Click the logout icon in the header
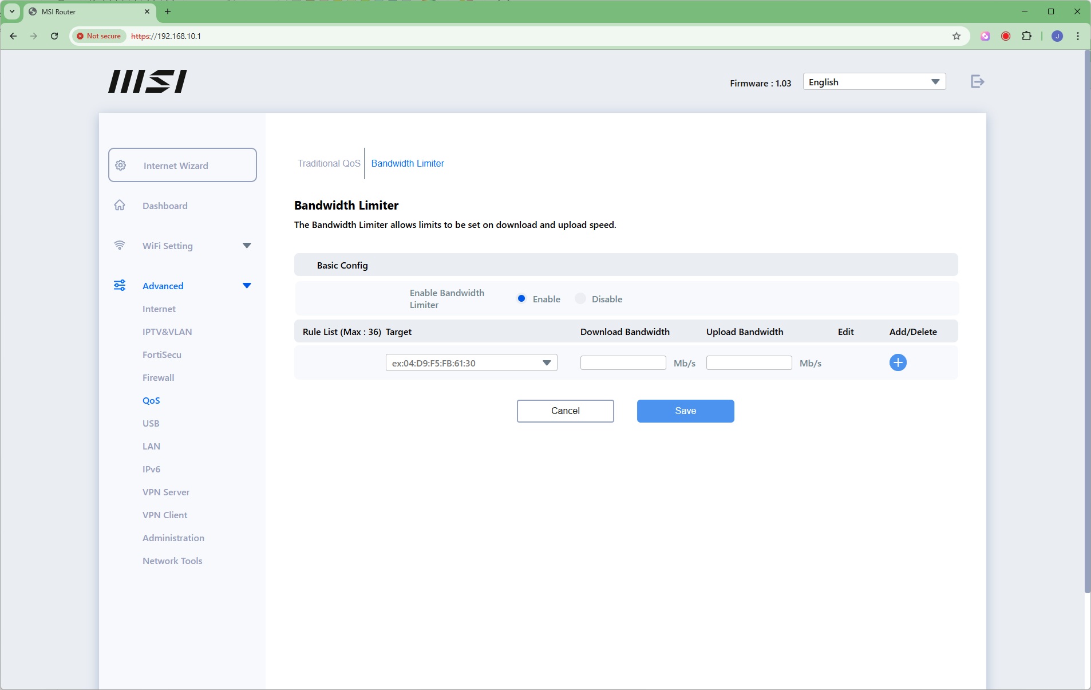 pos(977,82)
